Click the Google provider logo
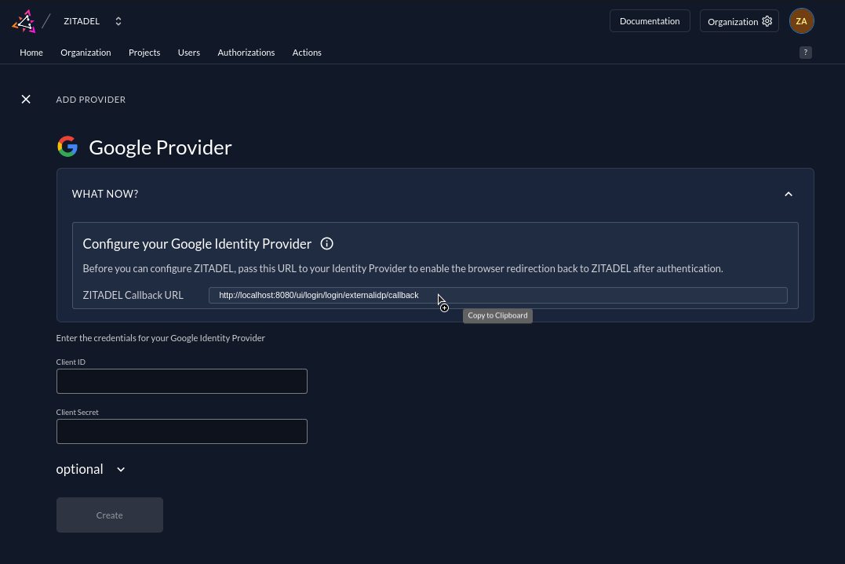Image resolution: width=845 pixels, height=564 pixels. point(67,146)
